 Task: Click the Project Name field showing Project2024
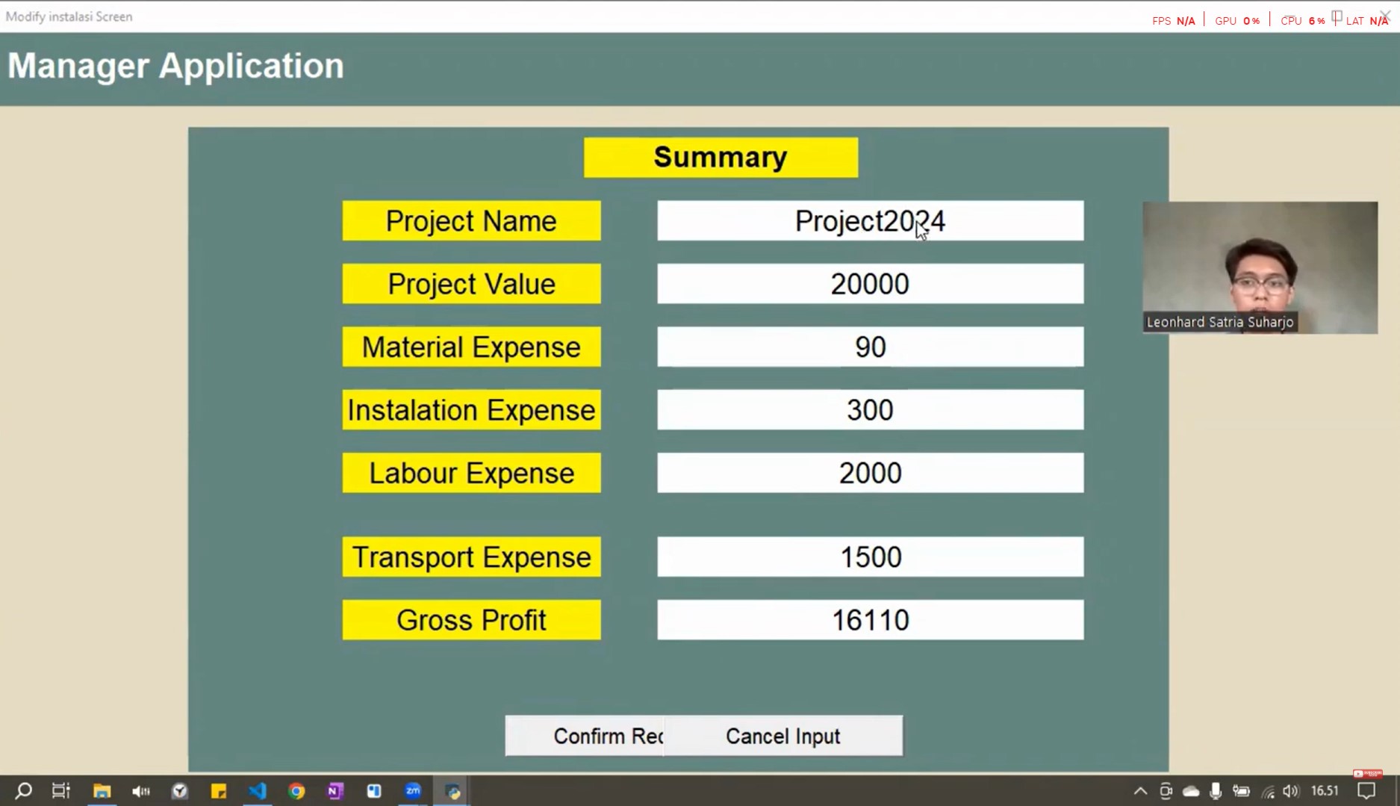[870, 221]
